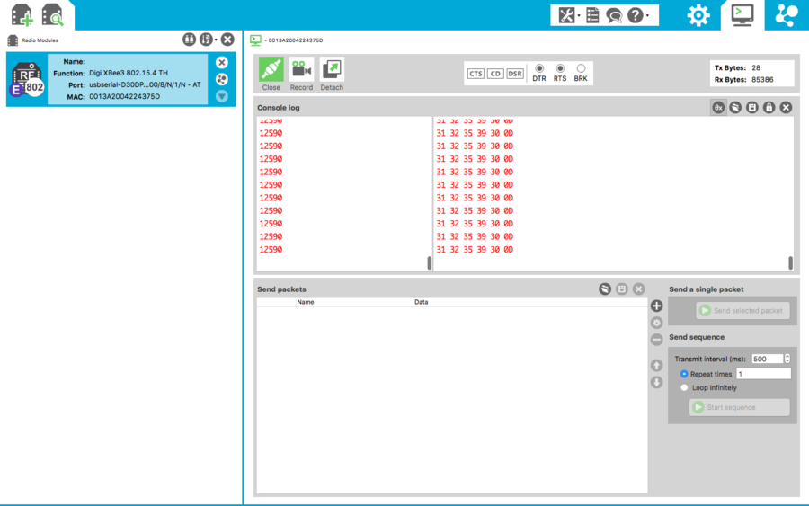Select the Loop infinitely option
Viewport: 809px width, 506px height.
coord(685,388)
